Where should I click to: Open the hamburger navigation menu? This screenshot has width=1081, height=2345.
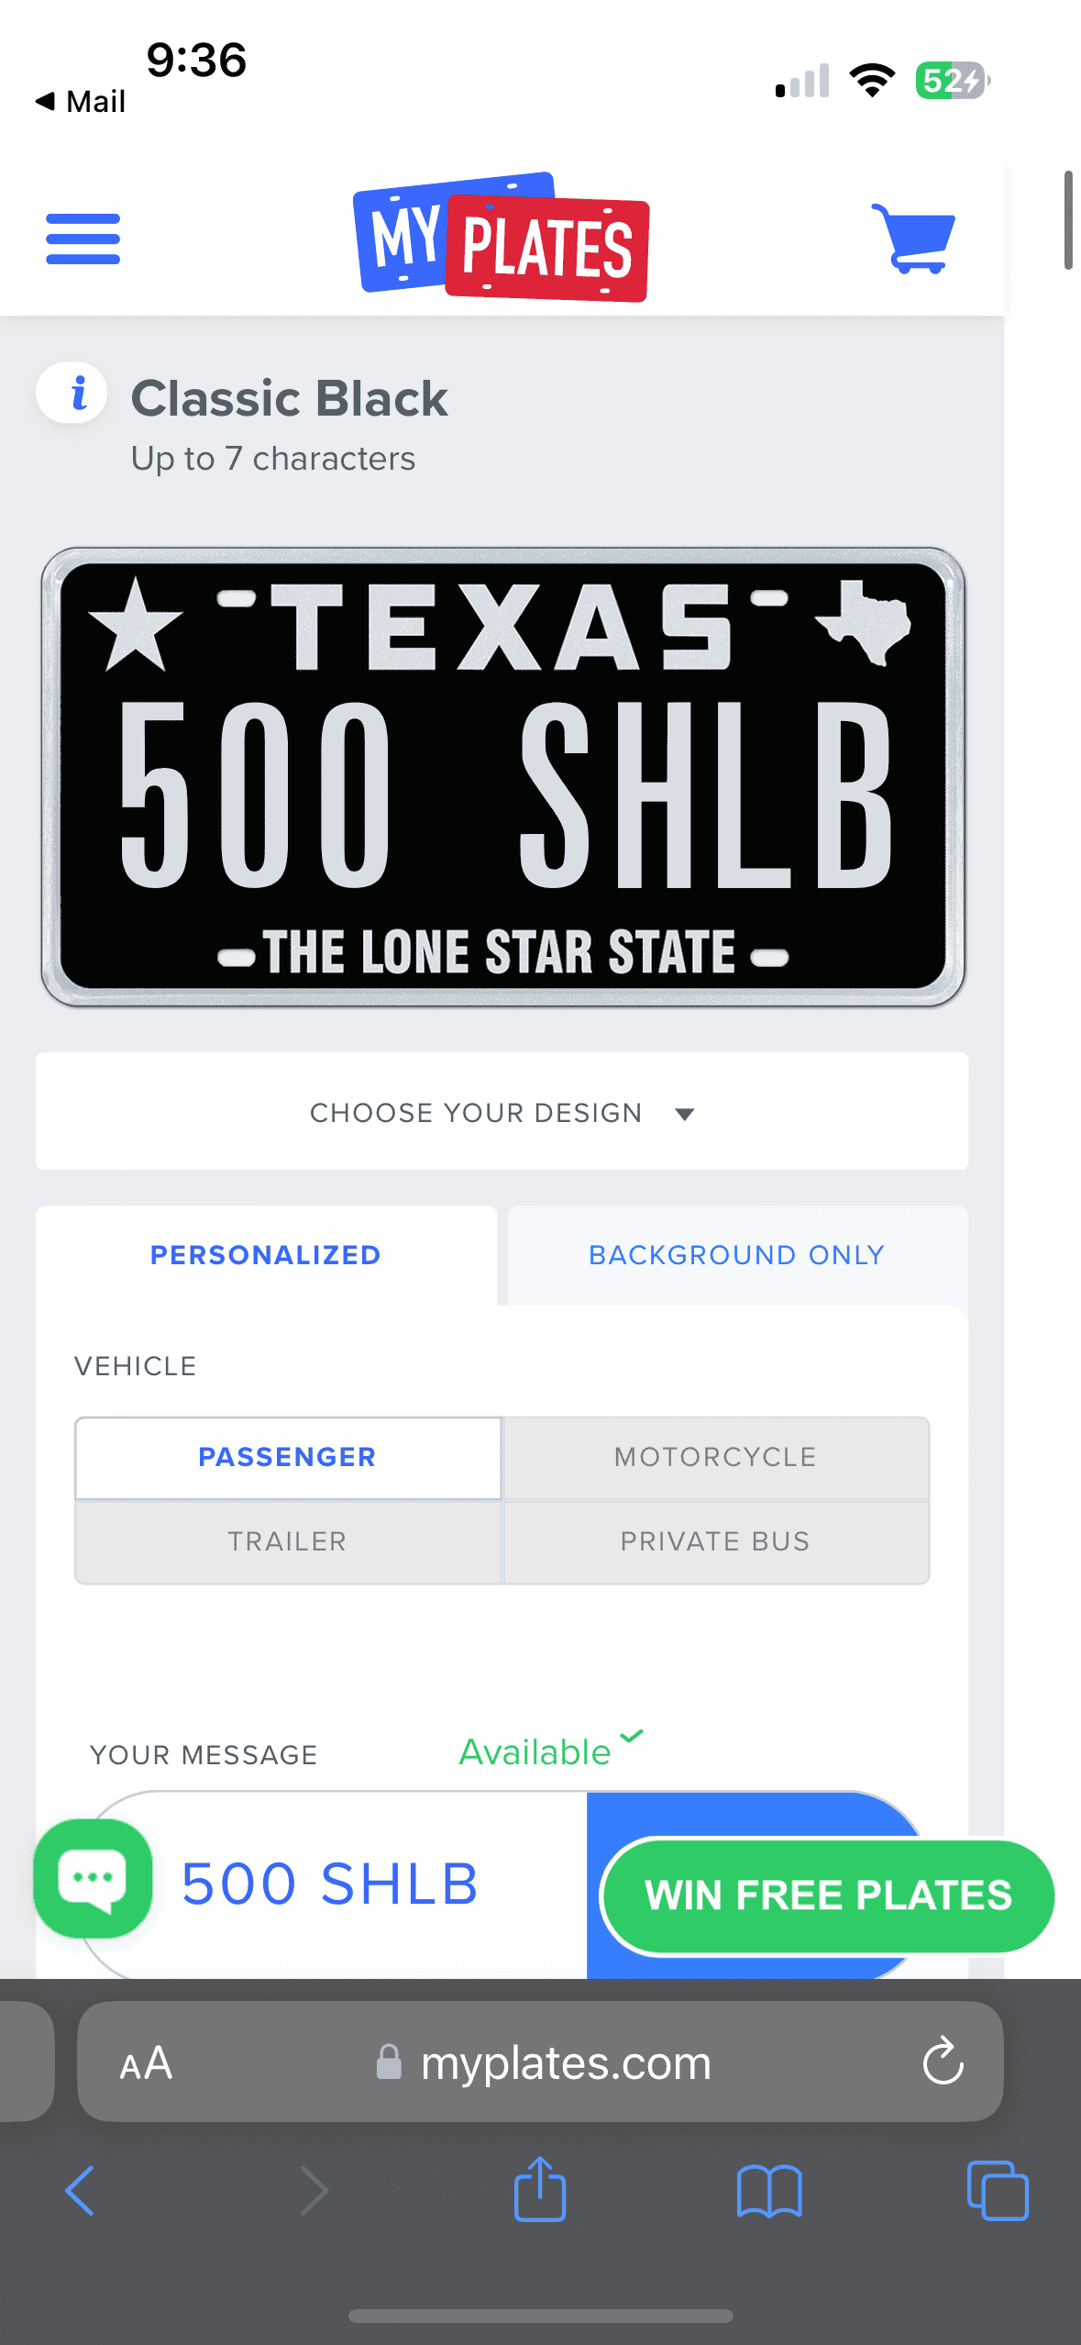tap(83, 239)
